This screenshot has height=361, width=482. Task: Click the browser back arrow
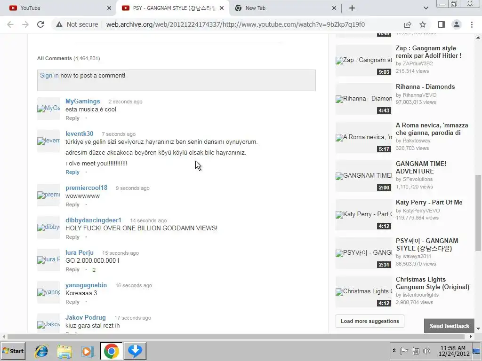pos(10,24)
